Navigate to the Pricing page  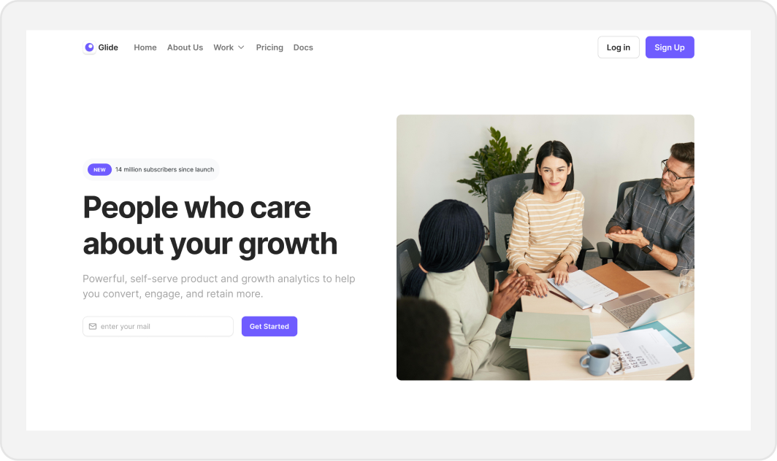click(x=269, y=47)
